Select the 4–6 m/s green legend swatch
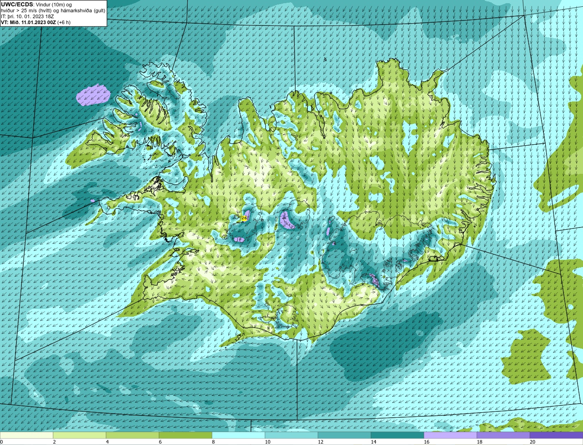This screenshot has width=583, height=445. pos(133,435)
